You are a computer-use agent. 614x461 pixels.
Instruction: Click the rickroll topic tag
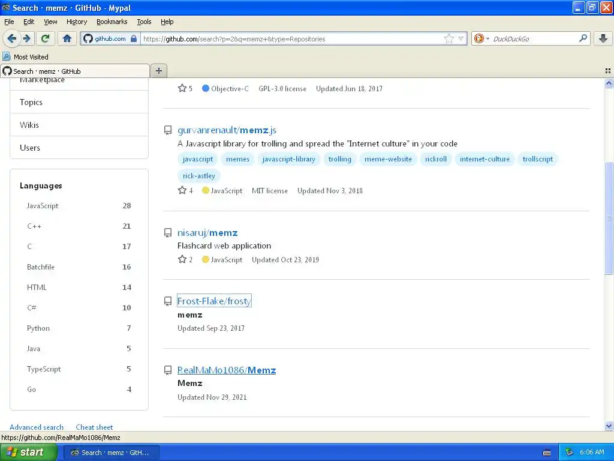click(436, 158)
